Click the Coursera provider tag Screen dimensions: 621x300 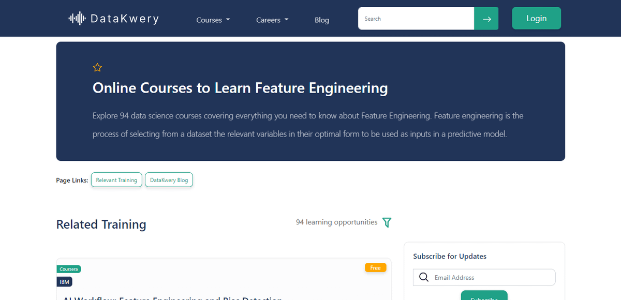69,269
